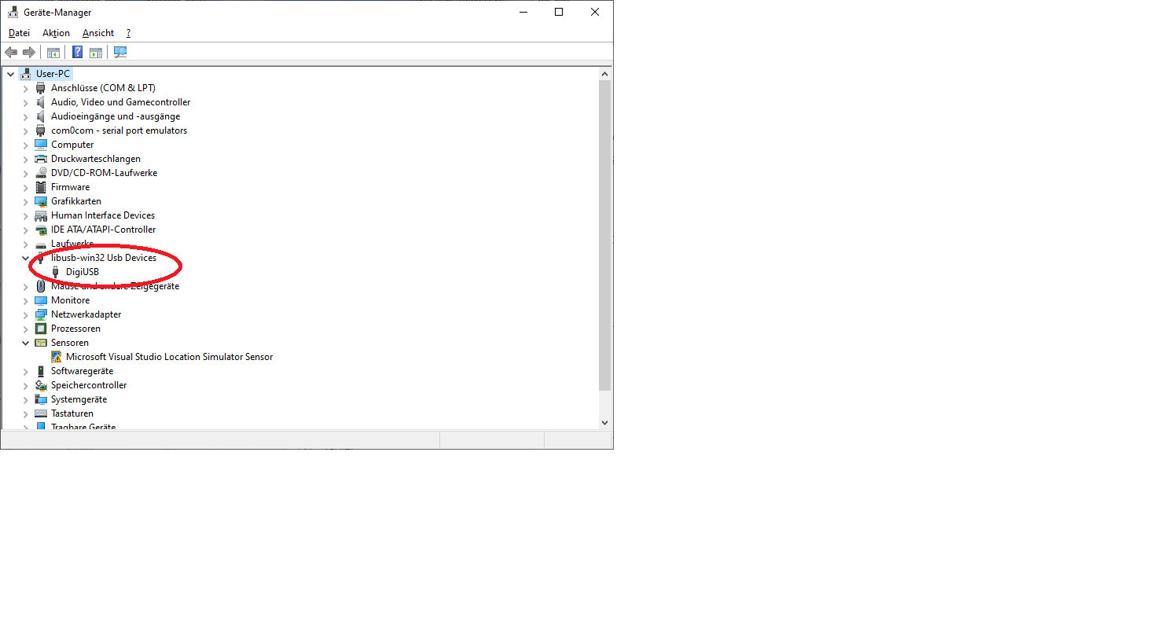Click the scan for hardware changes icon
This screenshot has width=1164, height=632.
[120, 53]
